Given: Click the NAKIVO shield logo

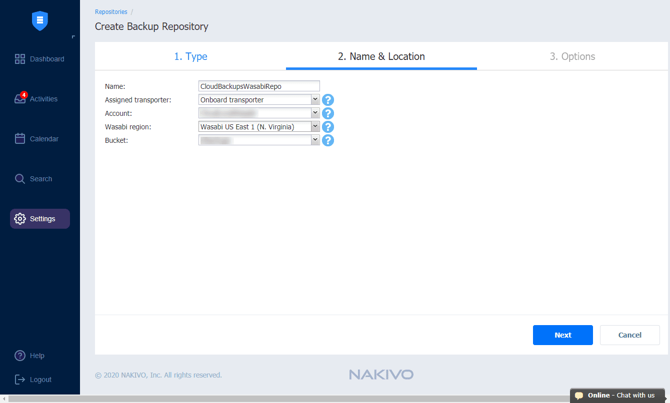Looking at the screenshot, I should (39, 21).
